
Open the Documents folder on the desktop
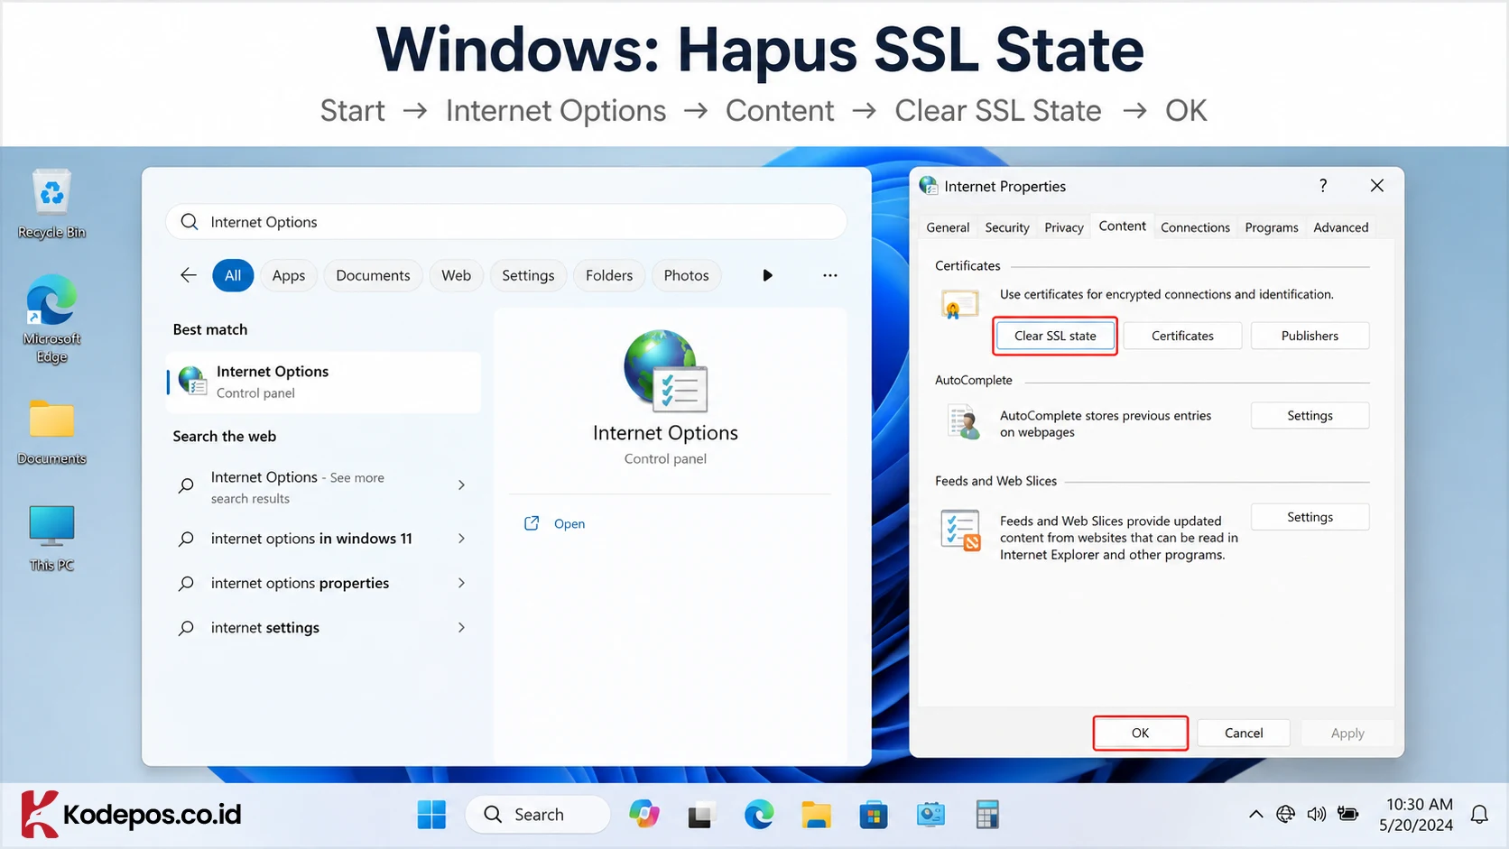[x=51, y=431]
